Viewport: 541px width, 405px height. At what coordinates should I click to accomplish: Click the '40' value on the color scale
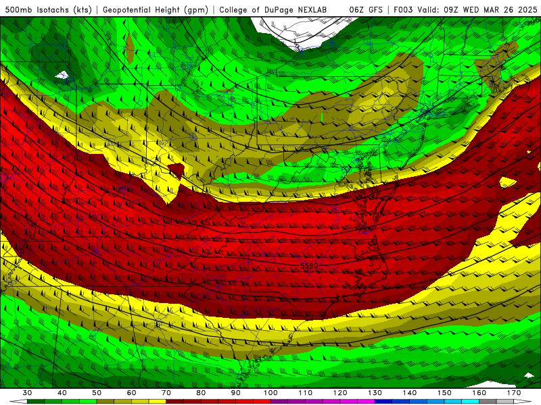[x=62, y=393]
